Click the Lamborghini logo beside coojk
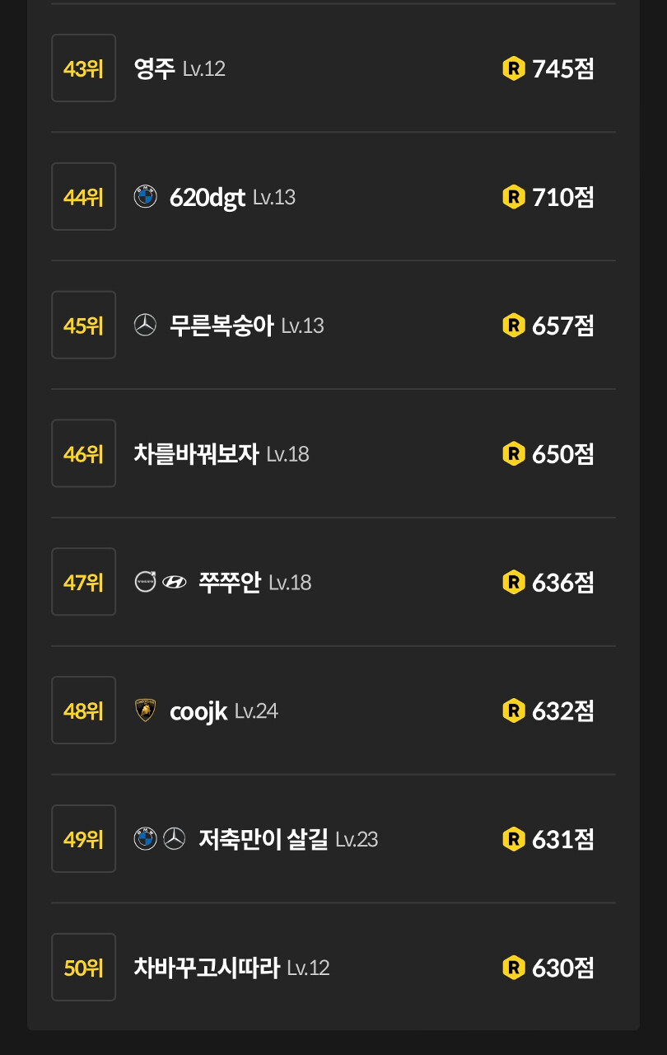 (145, 710)
